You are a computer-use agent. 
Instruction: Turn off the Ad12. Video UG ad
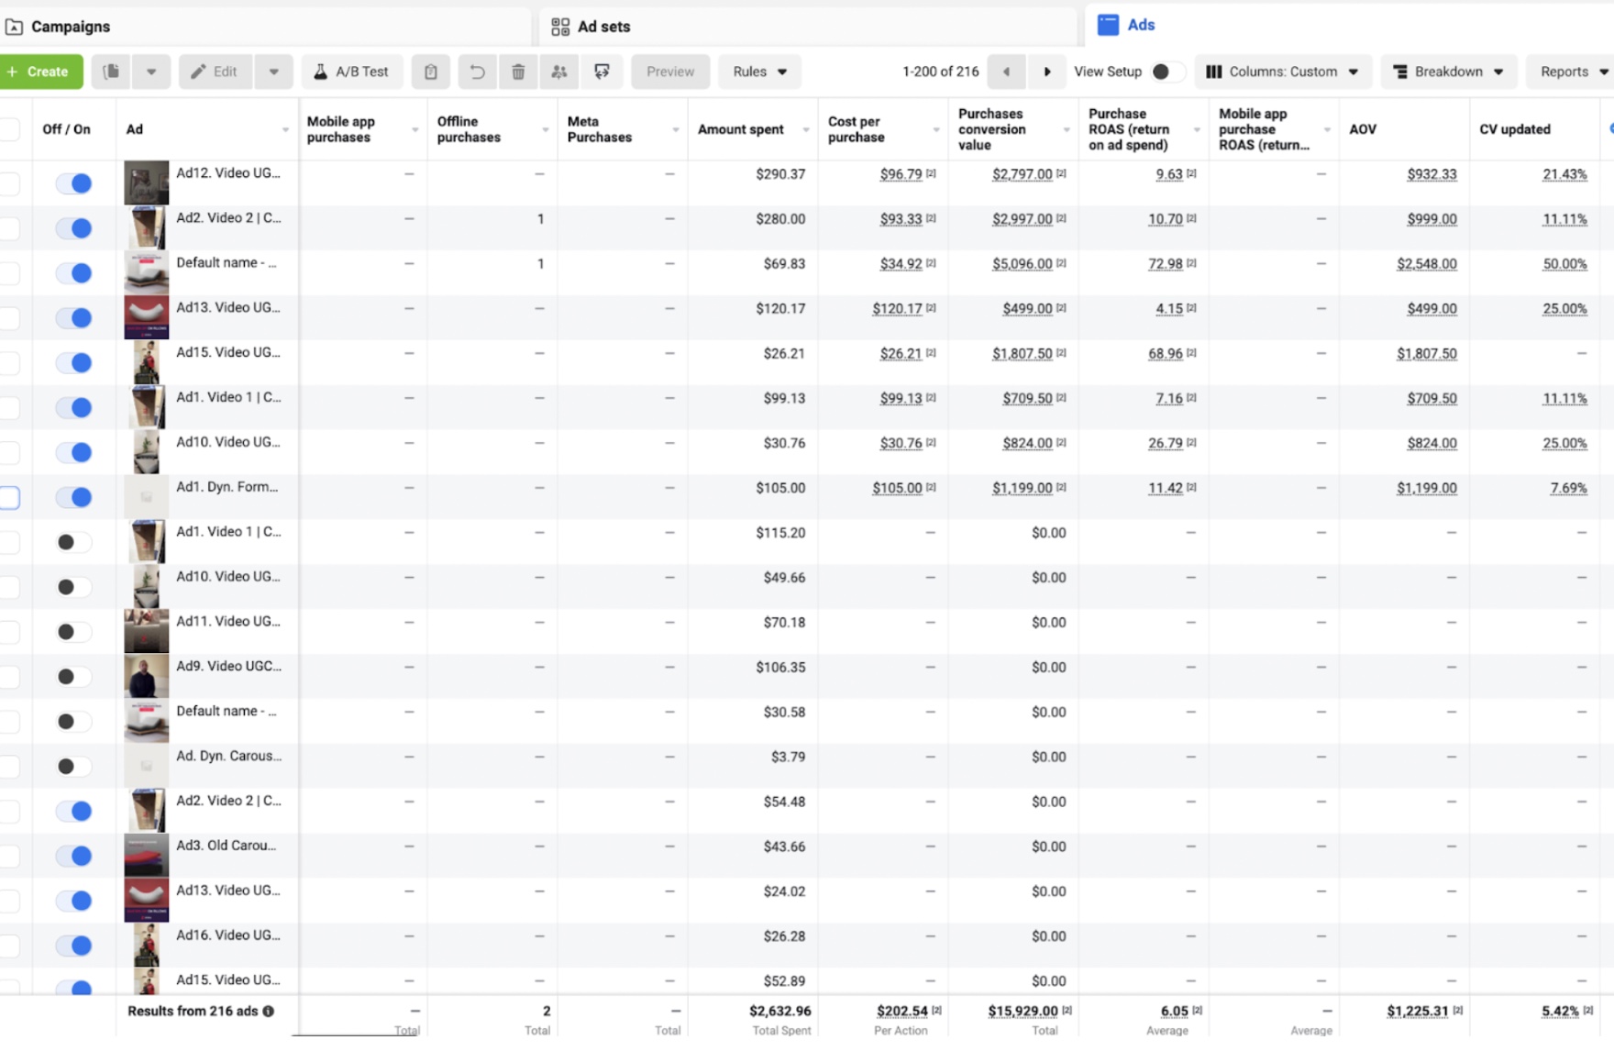point(74,183)
